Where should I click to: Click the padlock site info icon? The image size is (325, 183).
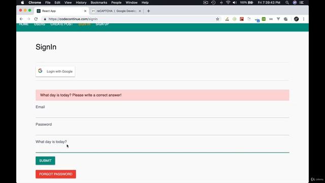(x=45, y=19)
